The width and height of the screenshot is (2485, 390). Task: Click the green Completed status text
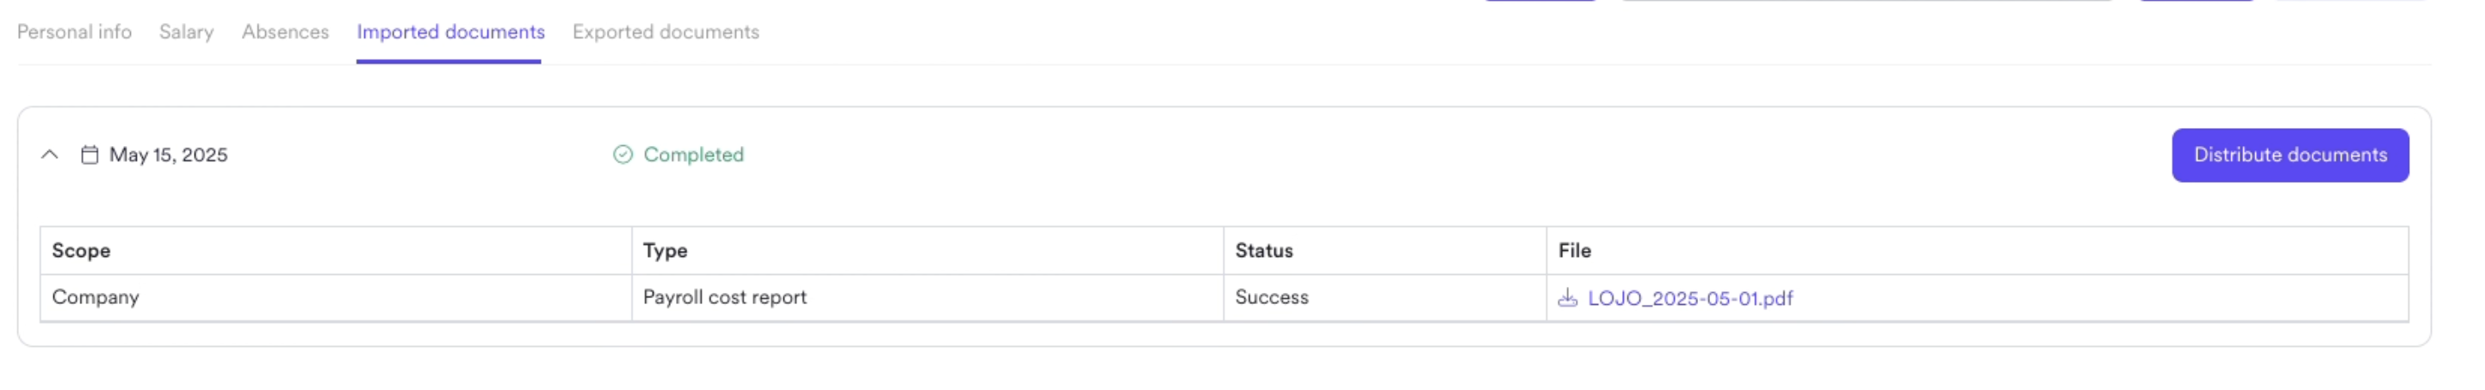tap(694, 155)
